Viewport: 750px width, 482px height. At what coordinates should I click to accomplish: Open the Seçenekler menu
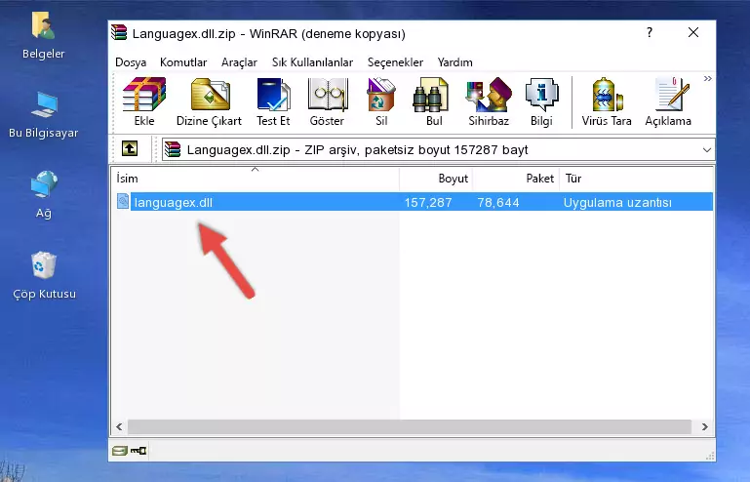point(395,62)
